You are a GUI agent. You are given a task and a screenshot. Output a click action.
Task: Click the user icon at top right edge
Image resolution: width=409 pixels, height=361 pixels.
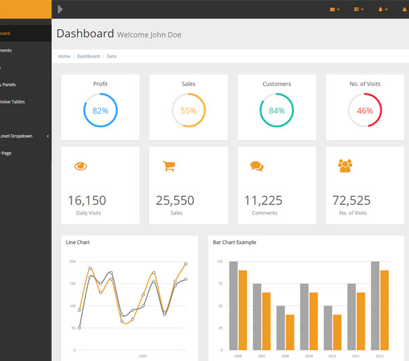coord(405,10)
